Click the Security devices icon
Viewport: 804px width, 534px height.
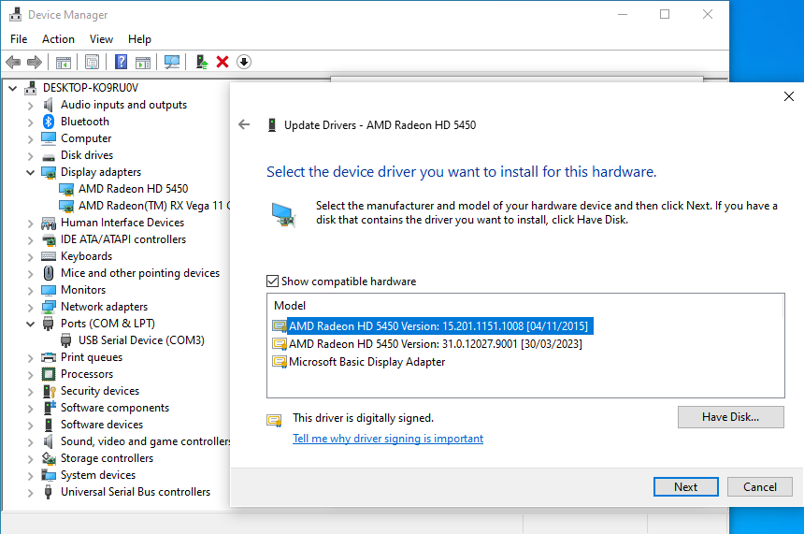point(49,391)
